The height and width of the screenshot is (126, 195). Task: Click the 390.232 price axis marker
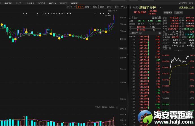tap(123, 49)
